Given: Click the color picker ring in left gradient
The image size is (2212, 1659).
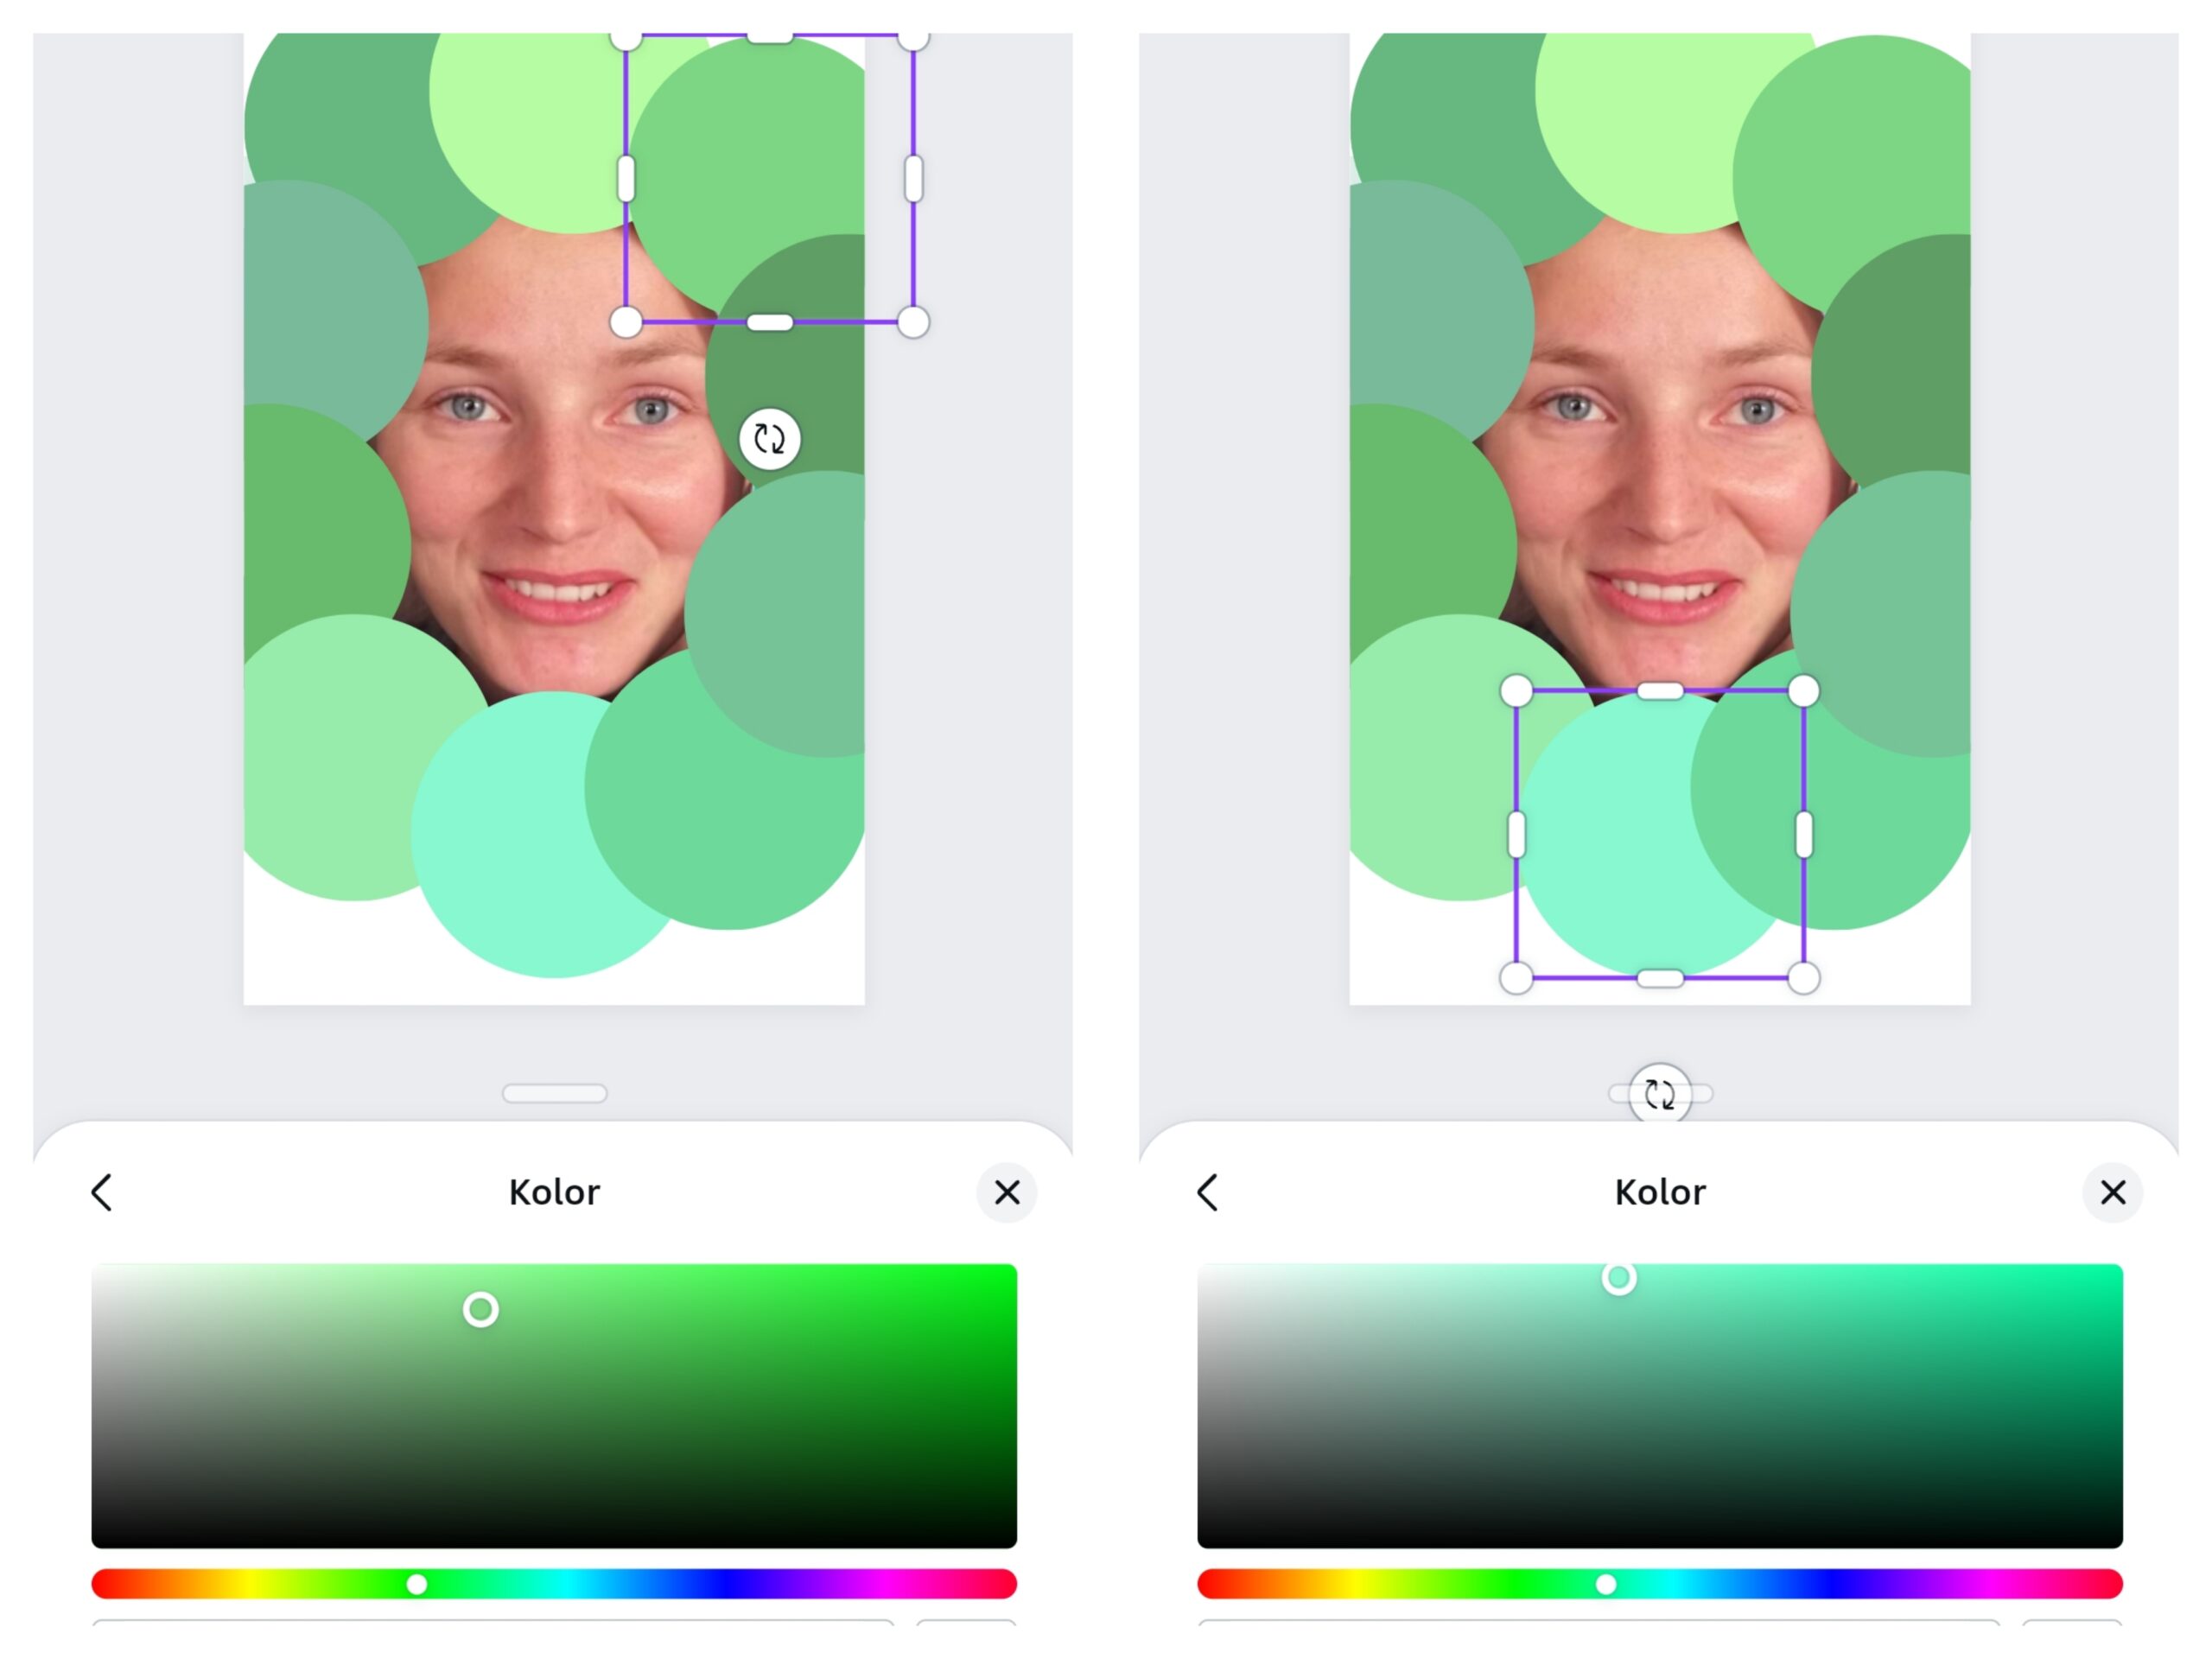Looking at the screenshot, I should tap(481, 1309).
